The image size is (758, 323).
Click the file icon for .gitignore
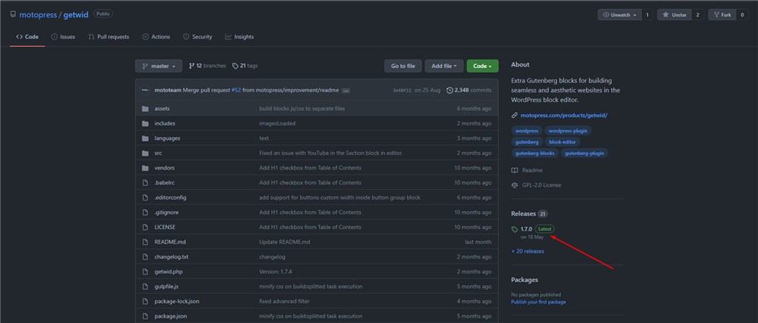pyautogui.click(x=145, y=212)
